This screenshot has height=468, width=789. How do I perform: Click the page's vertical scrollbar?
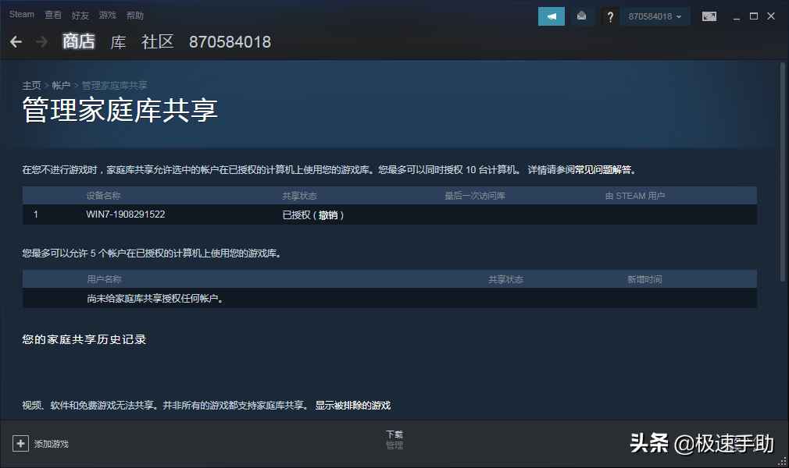click(783, 172)
